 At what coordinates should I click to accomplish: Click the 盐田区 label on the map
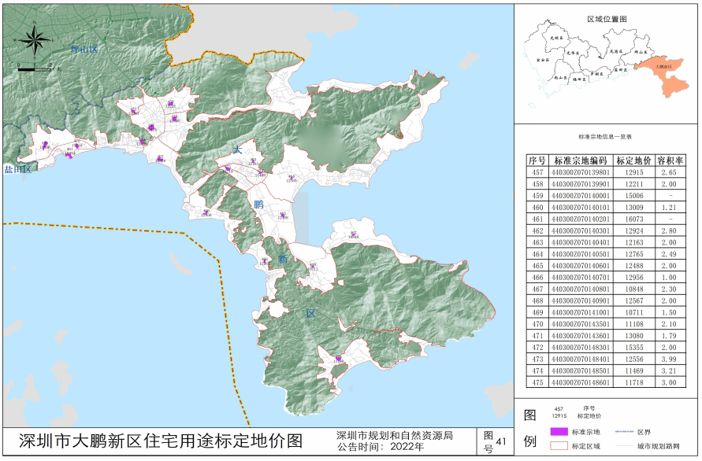pos(17,169)
